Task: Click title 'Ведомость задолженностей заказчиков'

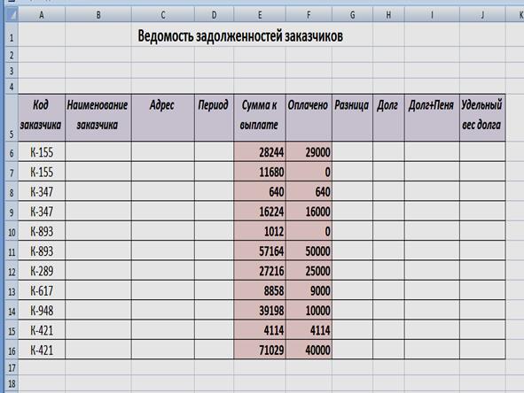Action: [240, 35]
